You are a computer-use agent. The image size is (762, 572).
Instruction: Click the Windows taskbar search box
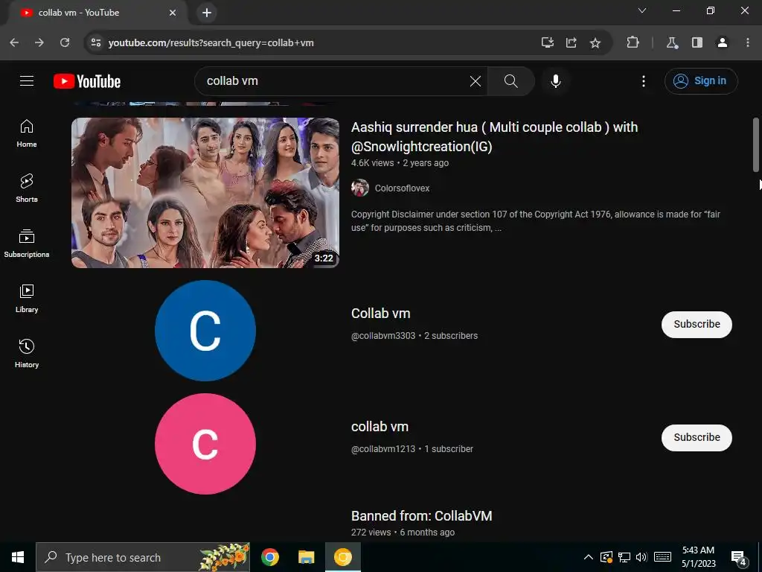[143, 557]
